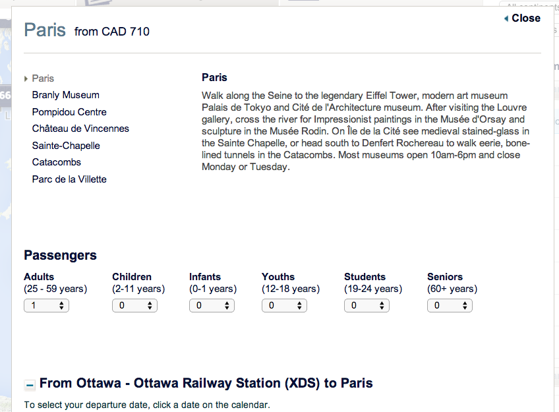Expand the Seniors count selector
Viewport: 559px width, 412px height.
(x=450, y=305)
